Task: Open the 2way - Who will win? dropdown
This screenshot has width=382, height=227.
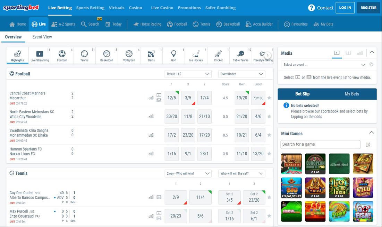Action: 188,173
